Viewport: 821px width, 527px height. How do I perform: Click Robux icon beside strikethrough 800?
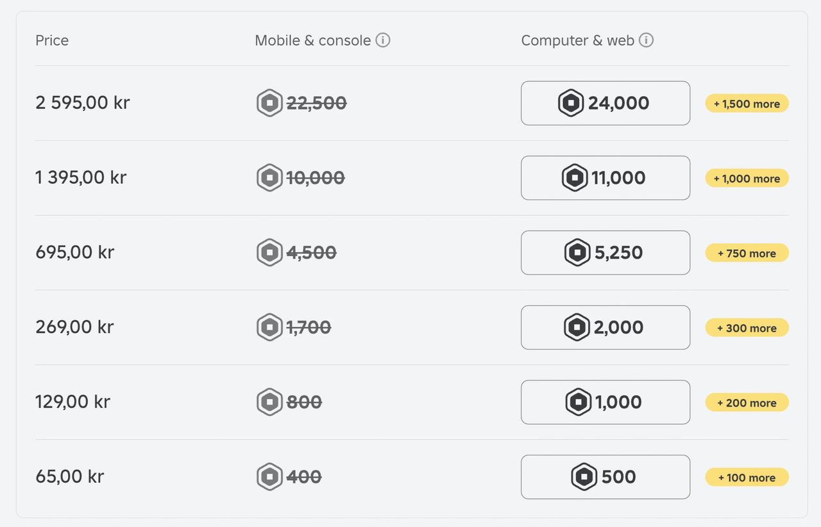[269, 402]
